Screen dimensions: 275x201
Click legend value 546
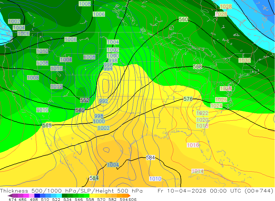click(x=78, y=199)
